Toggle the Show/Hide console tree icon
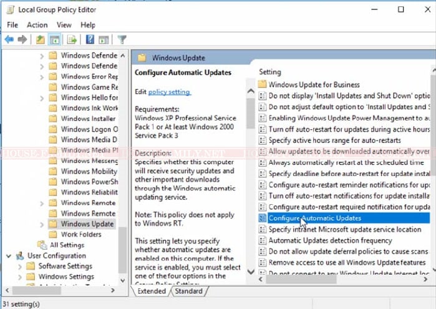Screen dimensions: 436x309 (54, 40)
